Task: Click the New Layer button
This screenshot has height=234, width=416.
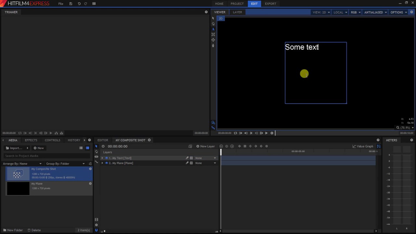Action: 205,146
